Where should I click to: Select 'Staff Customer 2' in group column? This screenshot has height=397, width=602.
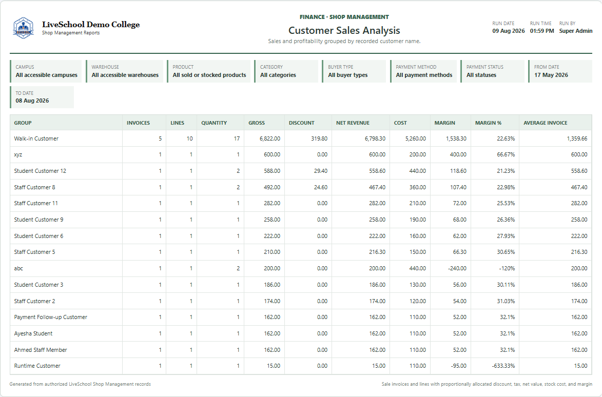click(x=34, y=302)
